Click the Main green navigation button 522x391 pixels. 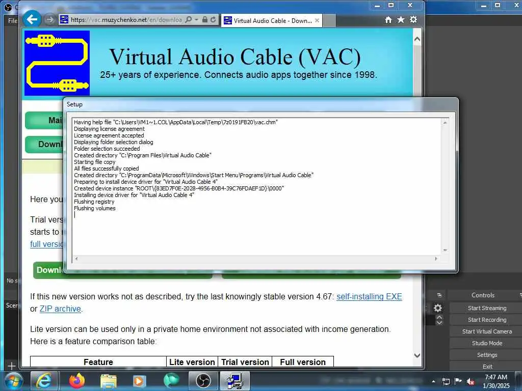(x=44, y=120)
